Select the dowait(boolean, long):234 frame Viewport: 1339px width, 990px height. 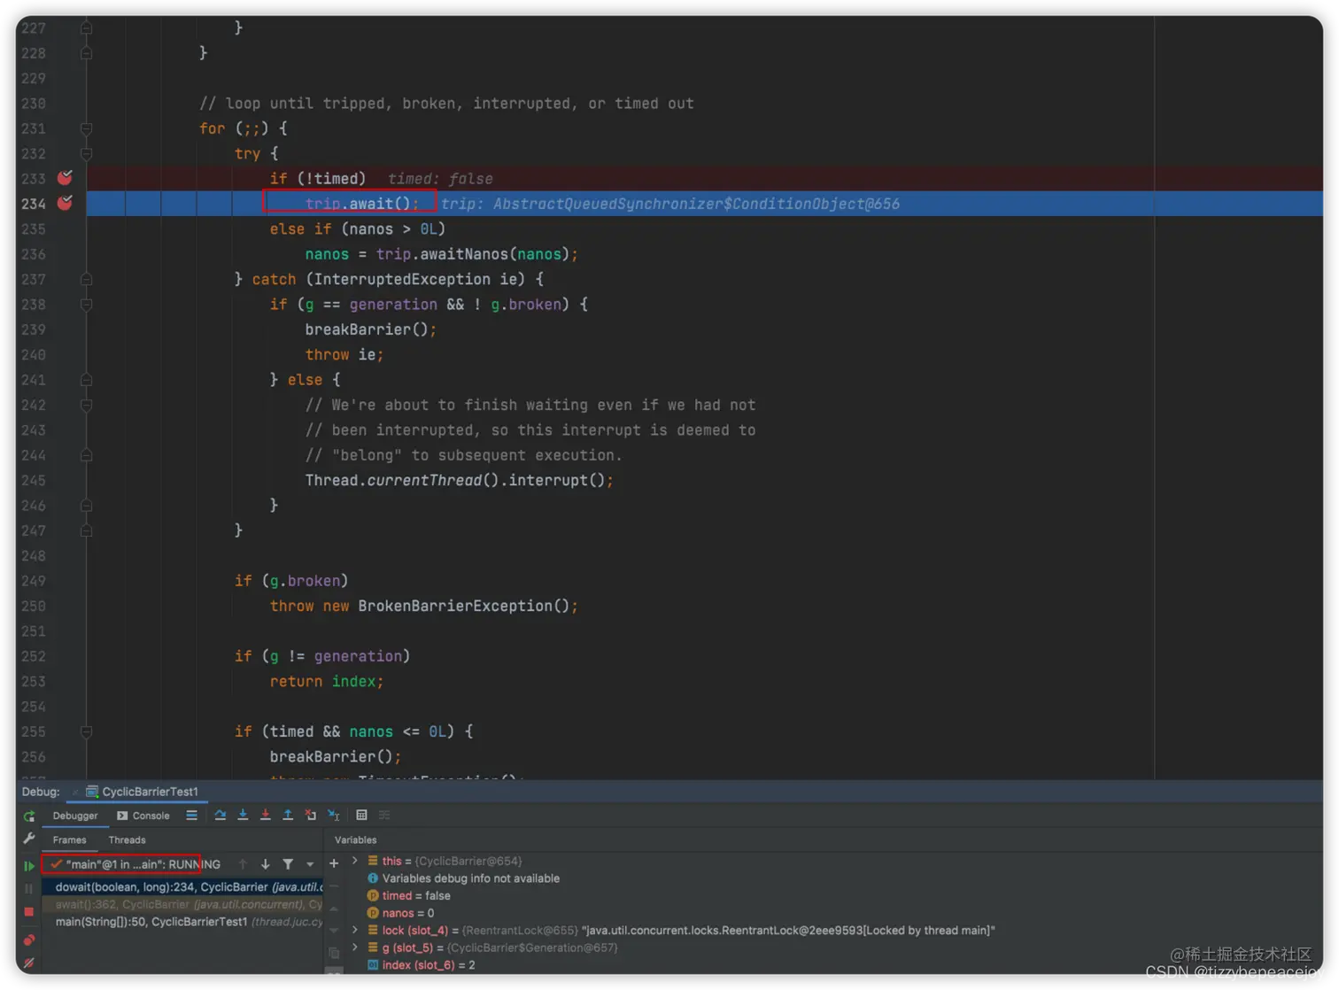[x=183, y=886]
